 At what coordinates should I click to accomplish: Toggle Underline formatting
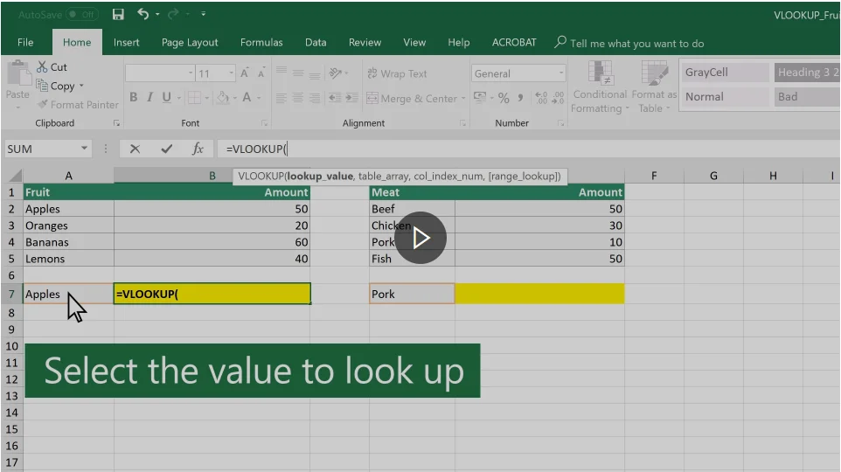click(167, 97)
